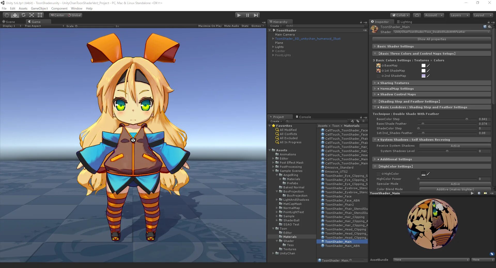Click the preview lighting icon

point(485,193)
